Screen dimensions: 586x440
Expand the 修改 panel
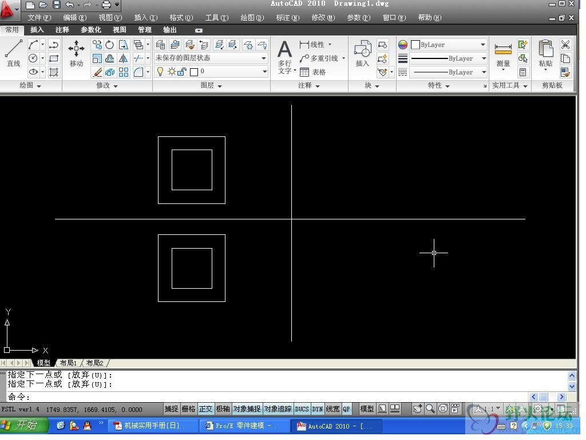click(107, 85)
